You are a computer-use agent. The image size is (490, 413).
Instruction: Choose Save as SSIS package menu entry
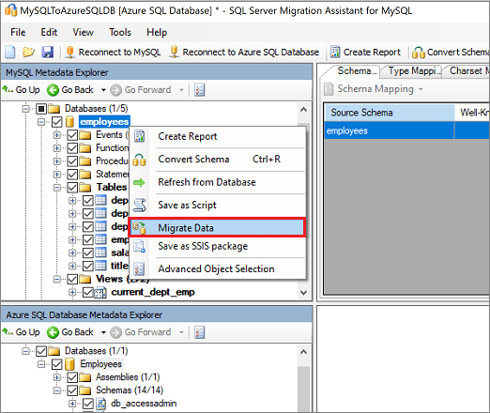coord(217,246)
